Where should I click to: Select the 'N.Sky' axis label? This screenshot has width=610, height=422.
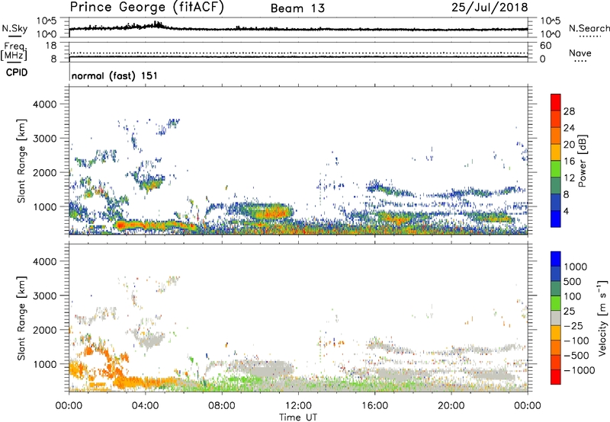(x=14, y=29)
